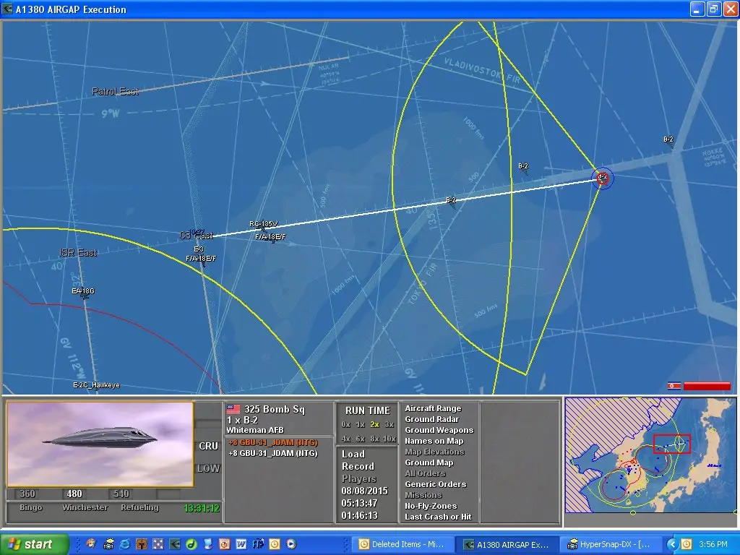
Task: Select the circled B-2 aircraft on map
Action: pos(603,178)
